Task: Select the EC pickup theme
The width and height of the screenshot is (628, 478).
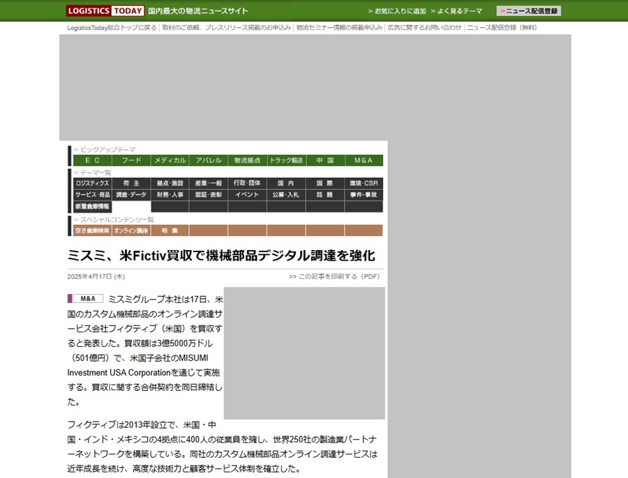Action: coord(93,160)
